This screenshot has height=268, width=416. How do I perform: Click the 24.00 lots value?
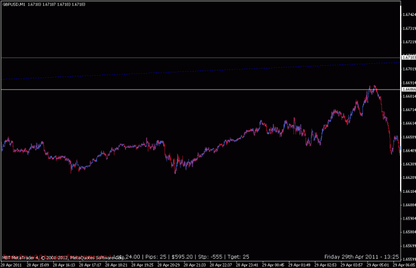(x=132, y=257)
